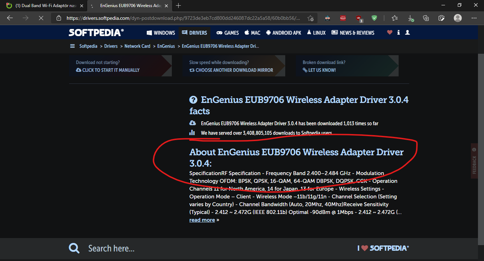Image resolution: width=484 pixels, height=261 pixels.
Task: Click the SpecificationRF Specification description paragraph
Action: point(296,193)
